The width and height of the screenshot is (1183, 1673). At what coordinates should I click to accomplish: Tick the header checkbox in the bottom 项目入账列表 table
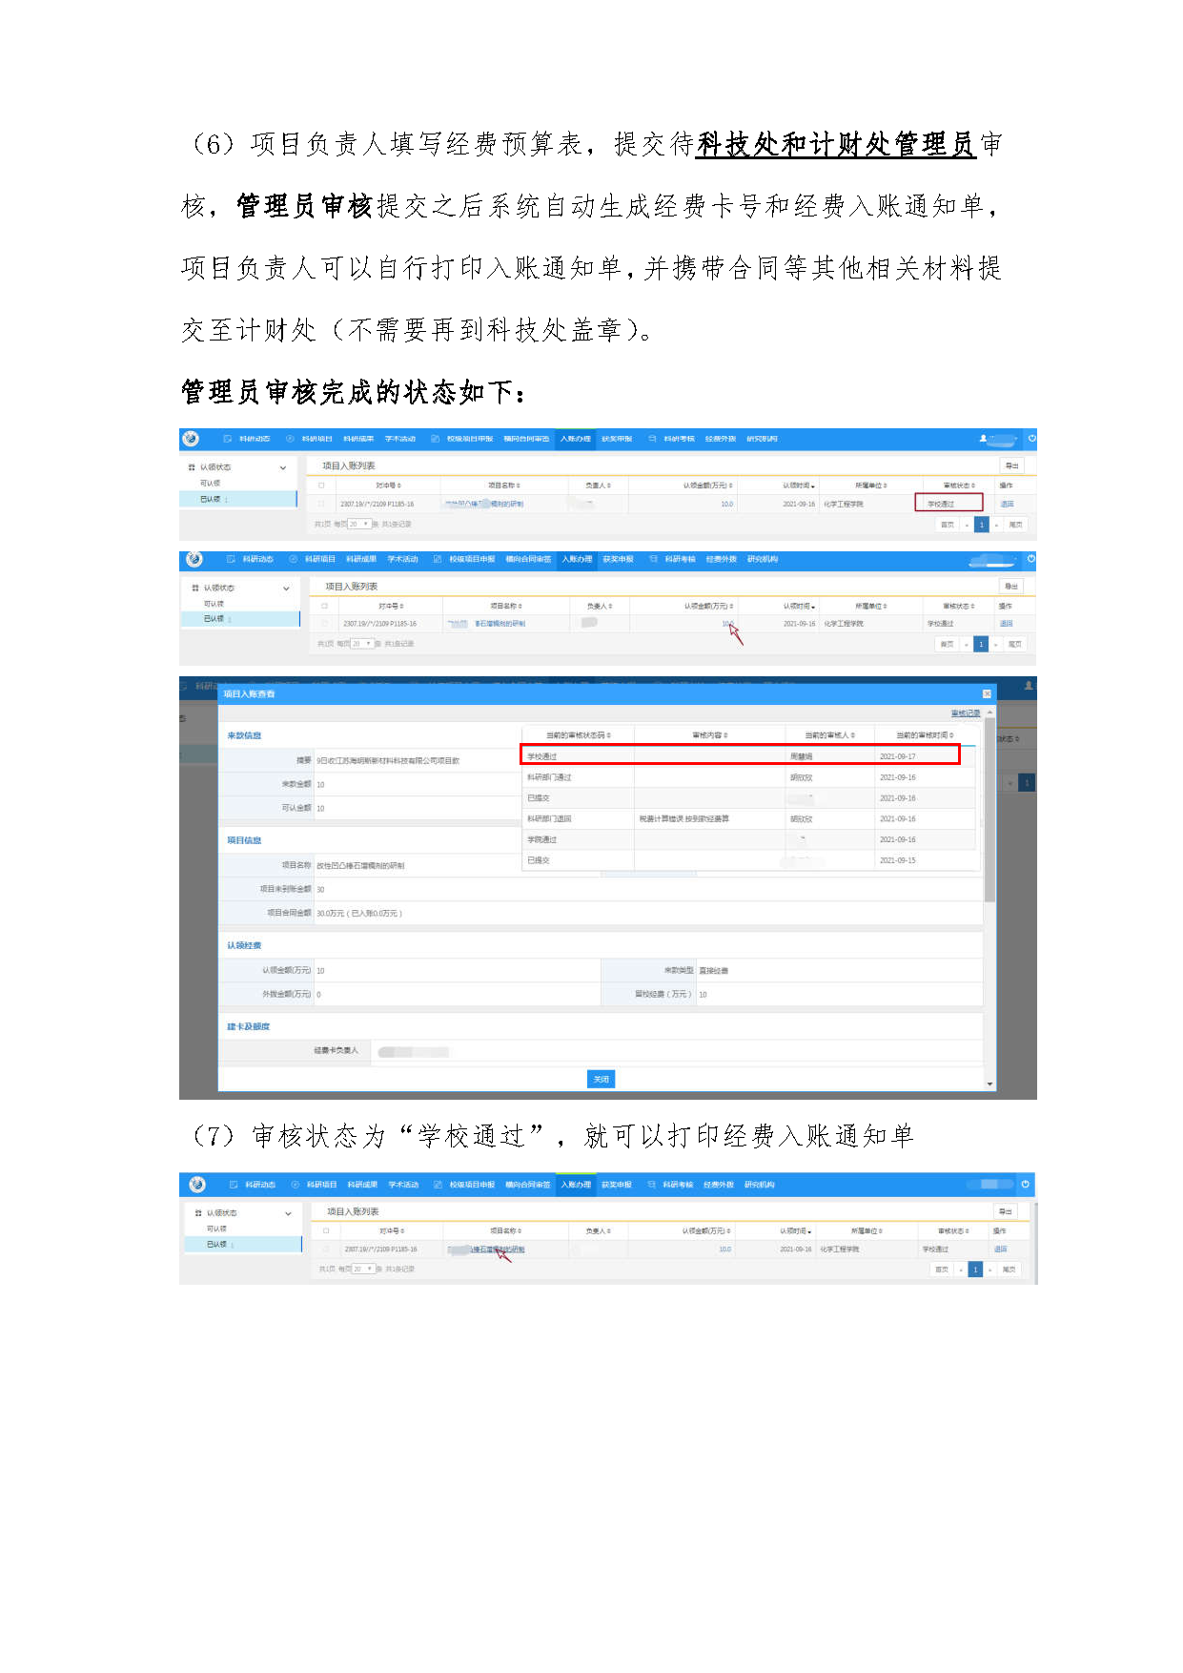coord(326,1230)
